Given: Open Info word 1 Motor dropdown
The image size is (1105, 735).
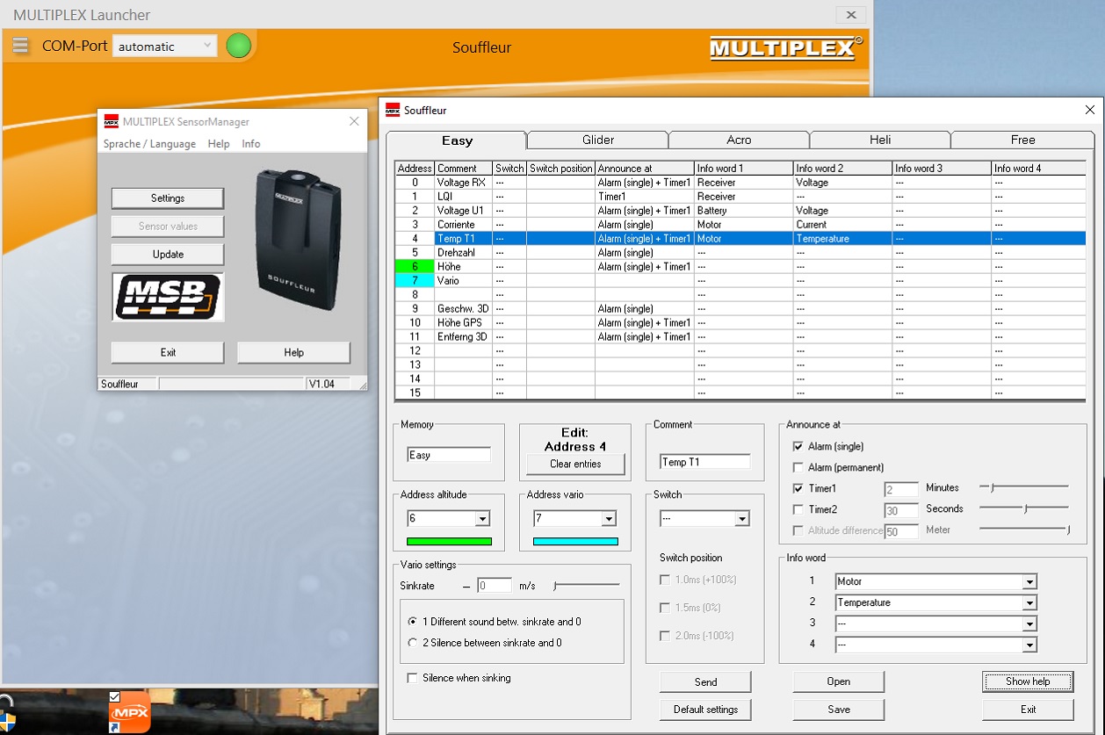Looking at the screenshot, I should pos(1029,581).
